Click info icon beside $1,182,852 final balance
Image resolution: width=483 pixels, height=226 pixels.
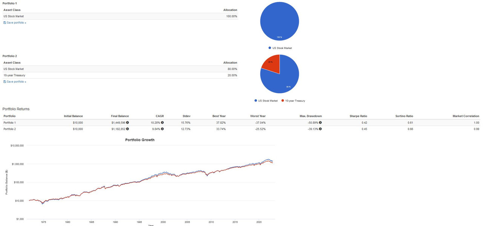[128, 129]
